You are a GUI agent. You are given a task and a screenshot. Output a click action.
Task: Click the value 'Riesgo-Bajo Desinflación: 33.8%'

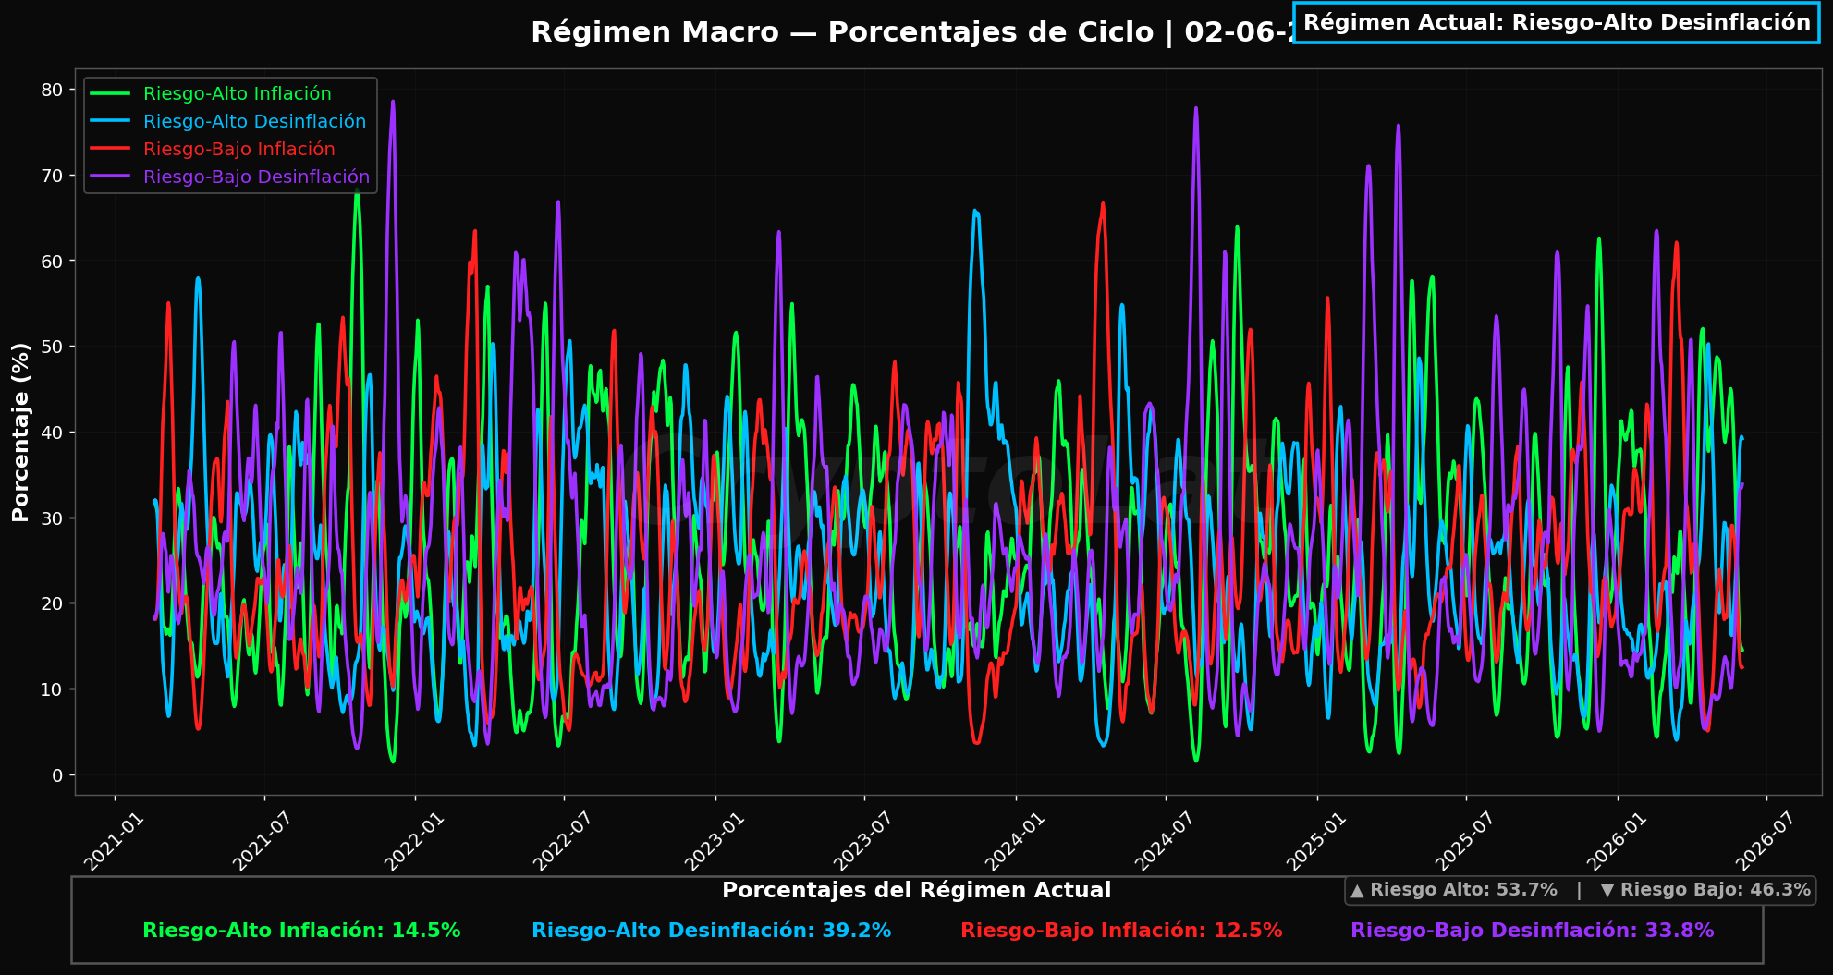point(1533,931)
